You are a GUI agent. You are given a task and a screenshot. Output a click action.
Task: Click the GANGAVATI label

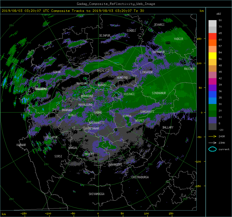click(147, 112)
